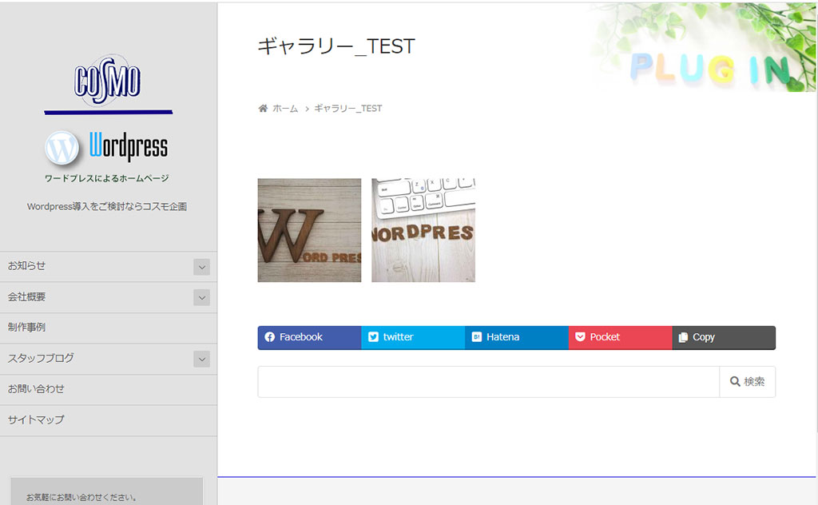Click the WordPress logo banner
Screen dimensions: 818x505
click(x=107, y=148)
